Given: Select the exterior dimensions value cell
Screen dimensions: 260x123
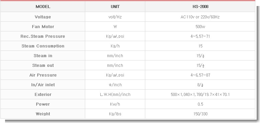Looking at the screenshot, I should 200,95.
